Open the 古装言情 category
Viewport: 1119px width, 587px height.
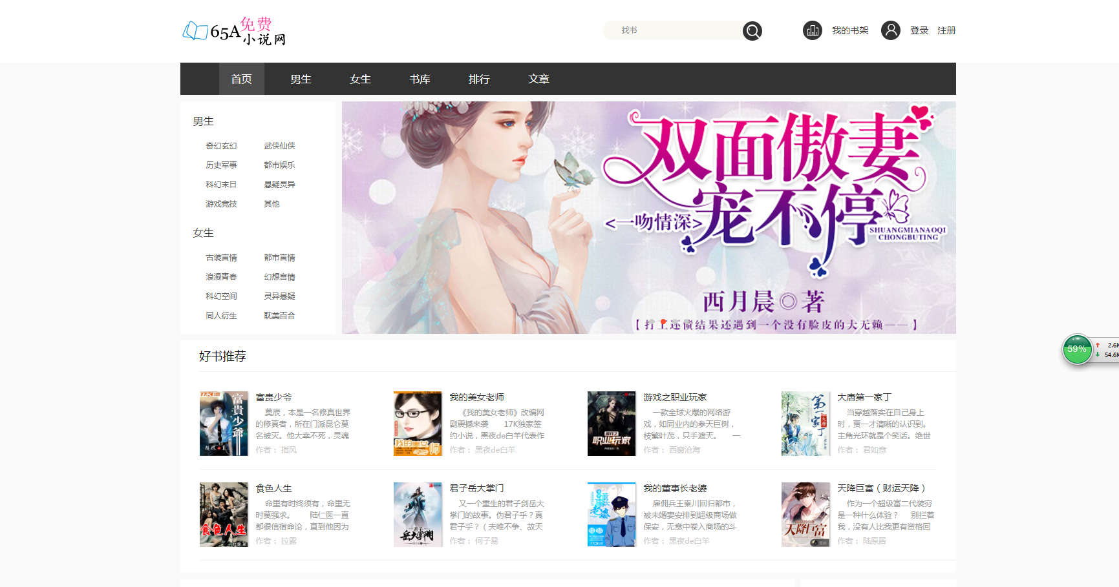tap(222, 257)
